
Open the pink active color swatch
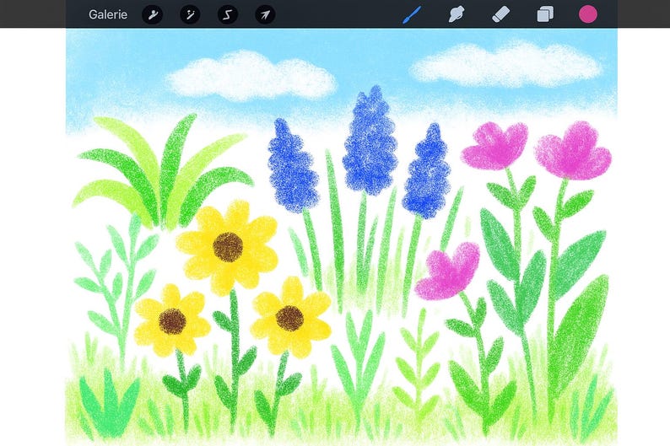tap(588, 14)
